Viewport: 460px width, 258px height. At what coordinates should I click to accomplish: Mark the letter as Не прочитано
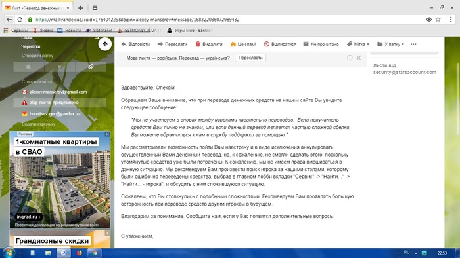pos(321,44)
